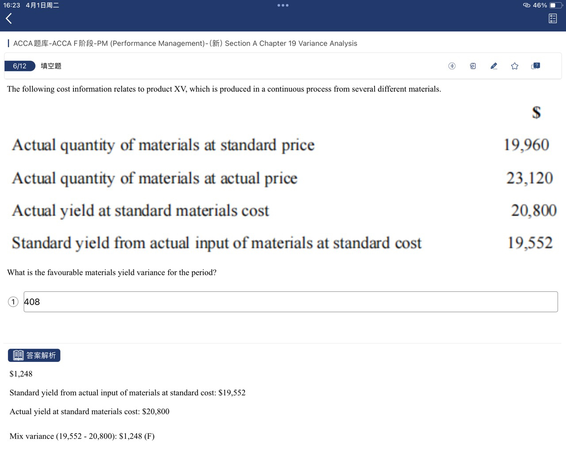Open the question help chat icon

click(535, 66)
